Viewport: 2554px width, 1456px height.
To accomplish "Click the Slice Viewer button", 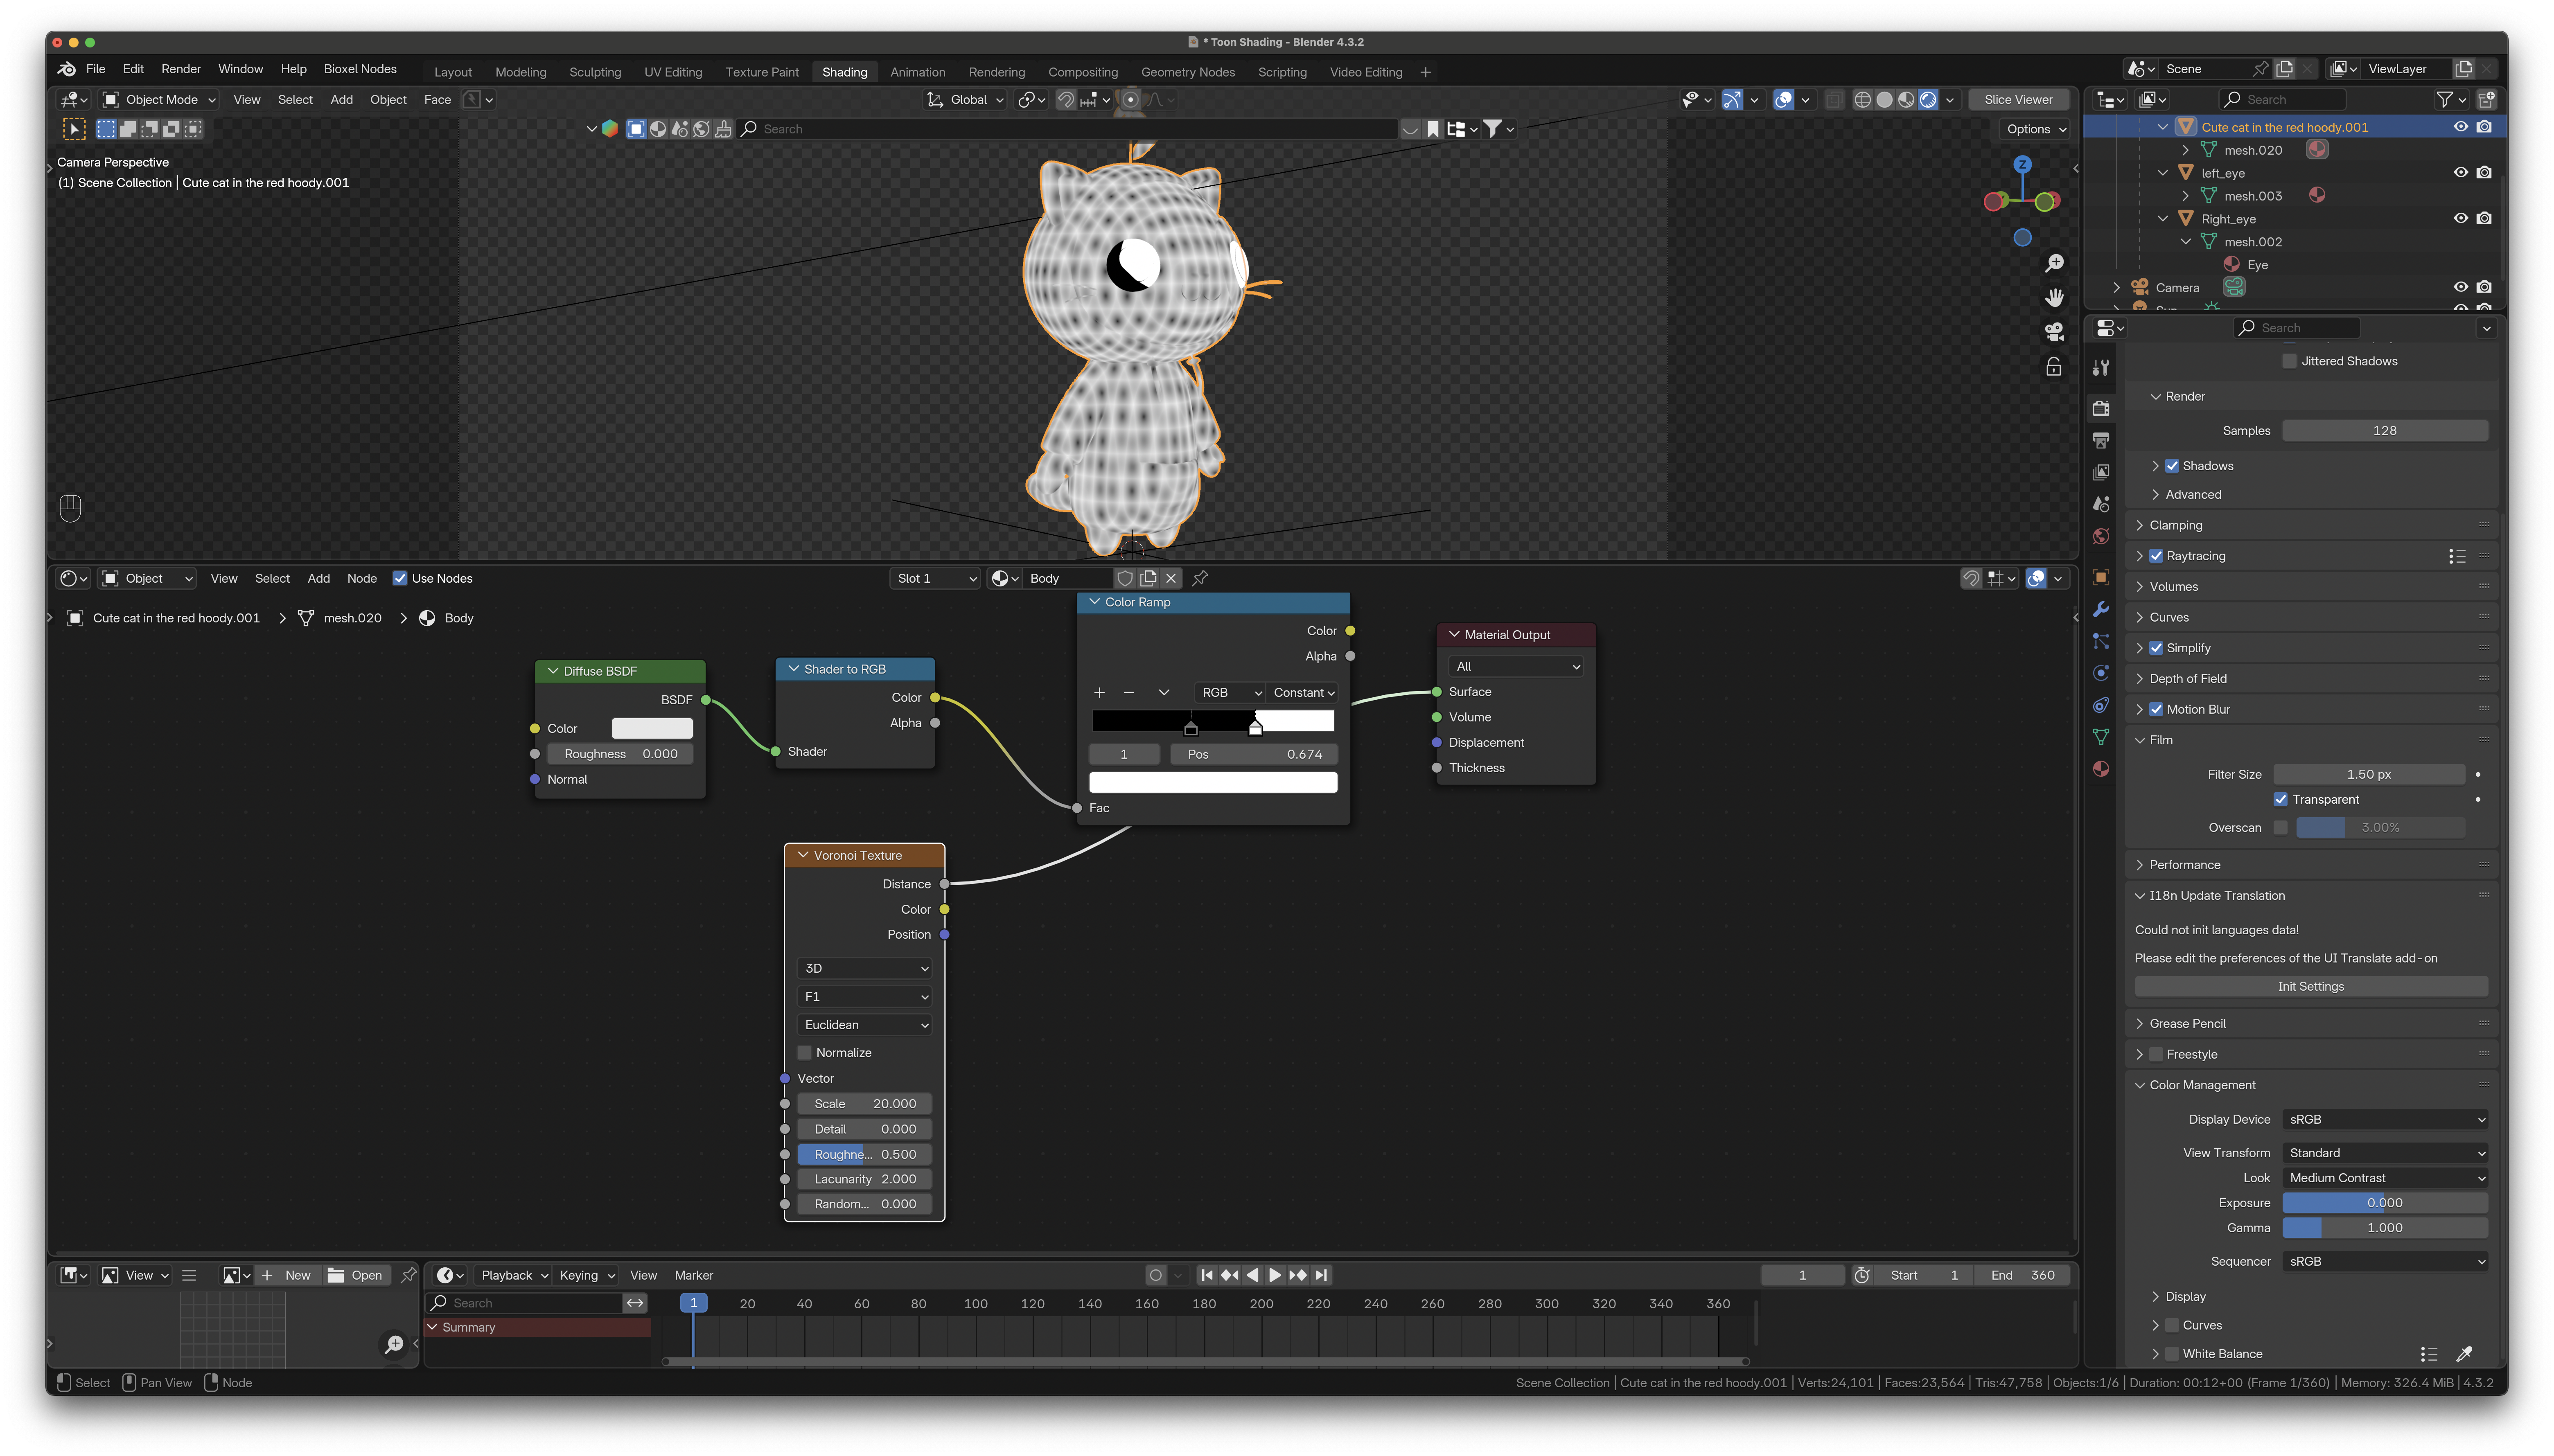I will [x=2018, y=99].
